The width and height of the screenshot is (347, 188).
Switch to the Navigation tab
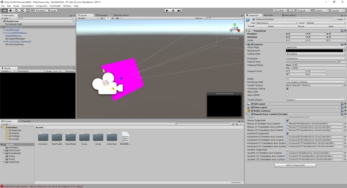289,15
